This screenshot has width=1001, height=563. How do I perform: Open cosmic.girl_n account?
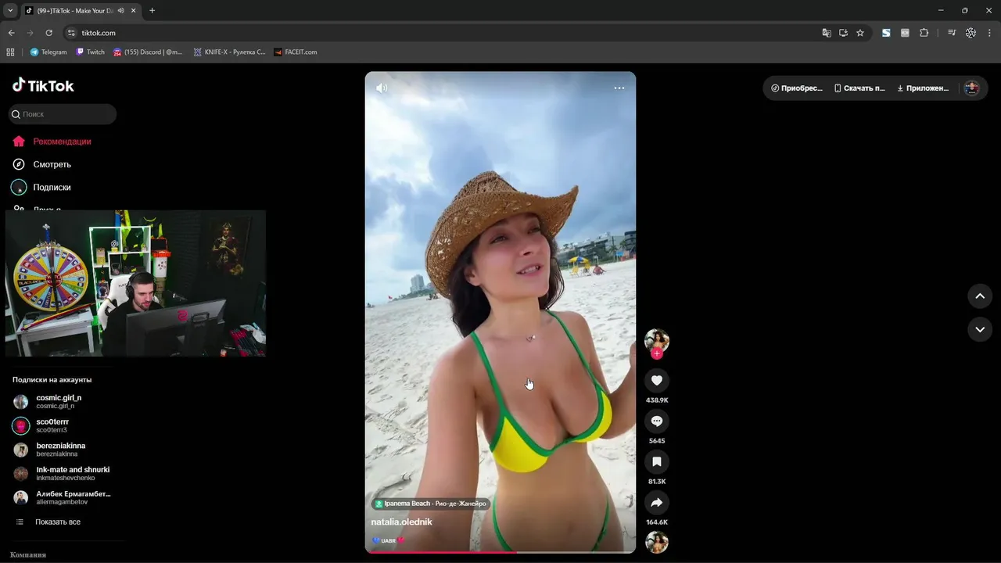point(59,402)
